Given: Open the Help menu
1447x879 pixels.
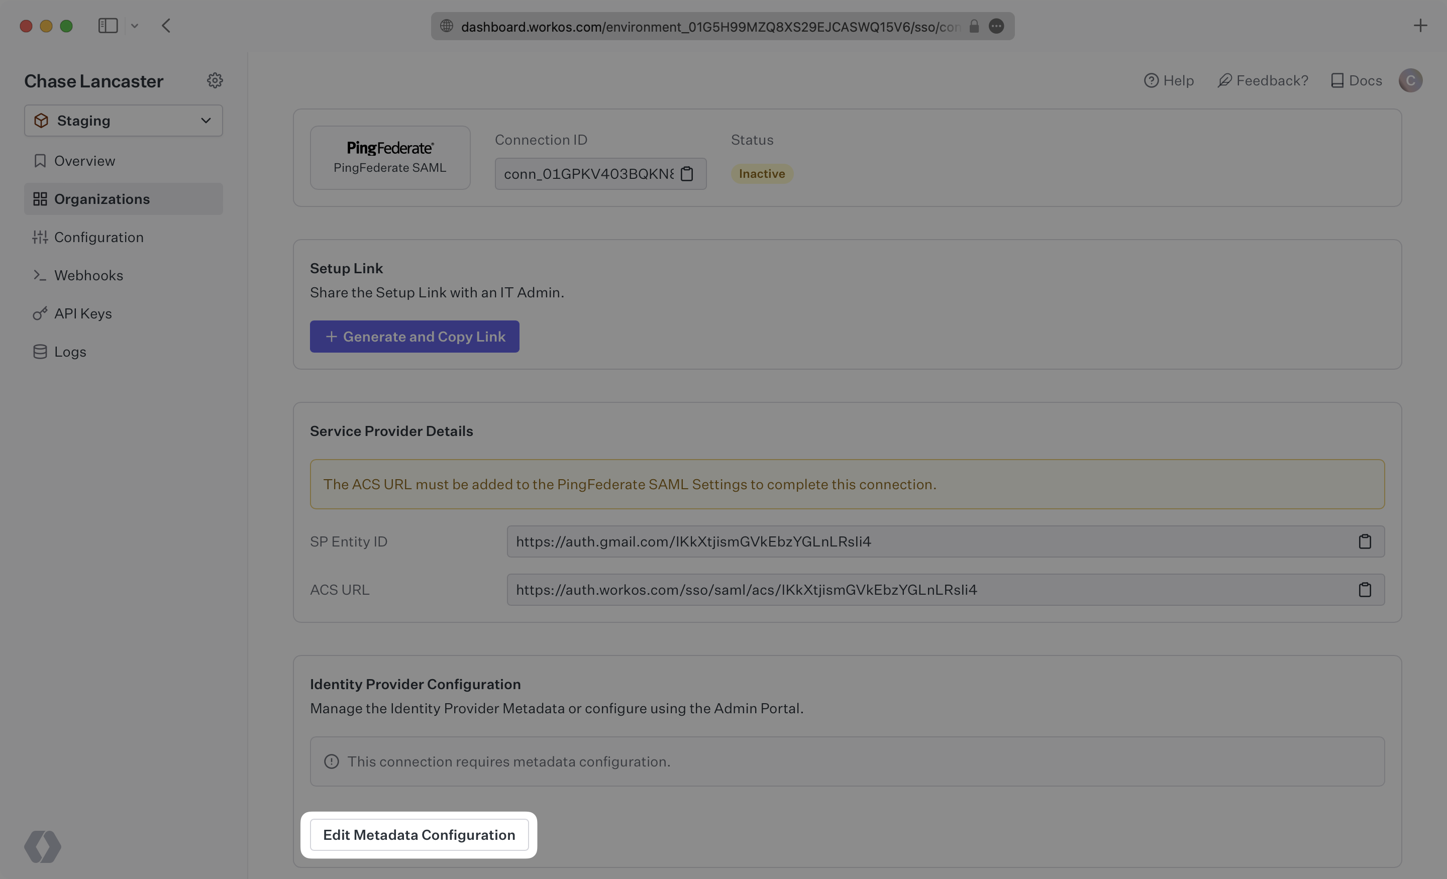Looking at the screenshot, I should pyautogui.click(x=1168, y=80).
